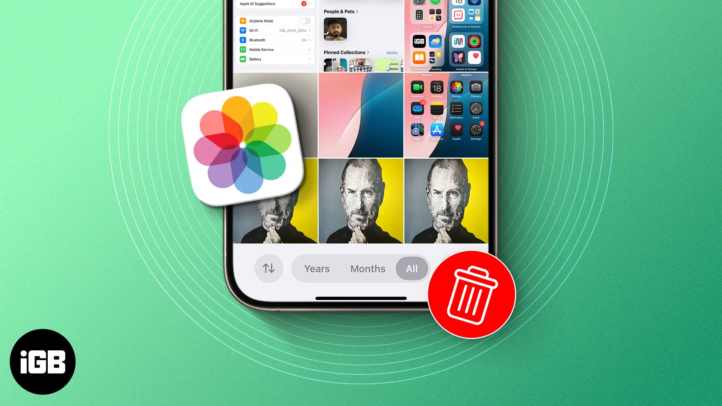Screen dimensions: 722x406
Task: Tap the Steve Jobs portrait thumbnail
Action: coord(361,201)
